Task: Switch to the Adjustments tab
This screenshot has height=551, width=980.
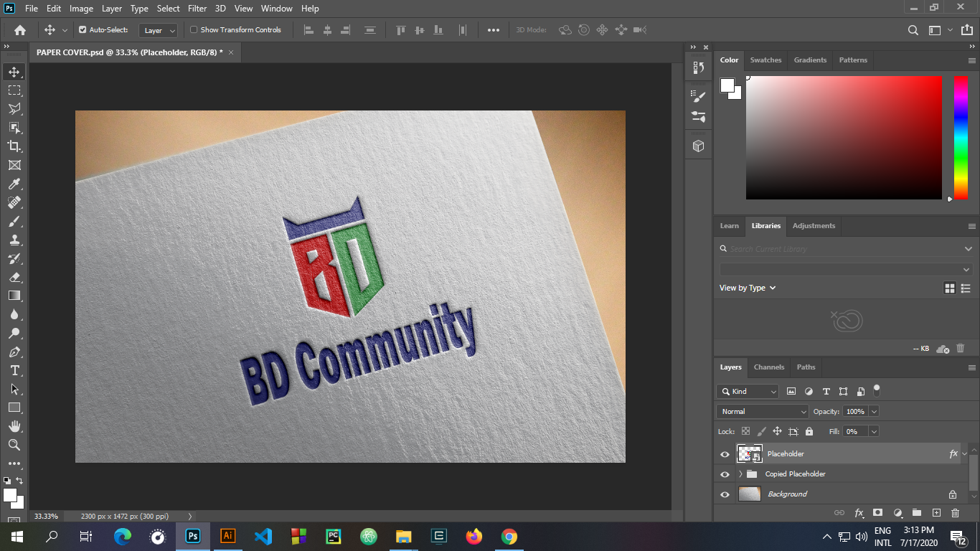Action: [814, 226]
